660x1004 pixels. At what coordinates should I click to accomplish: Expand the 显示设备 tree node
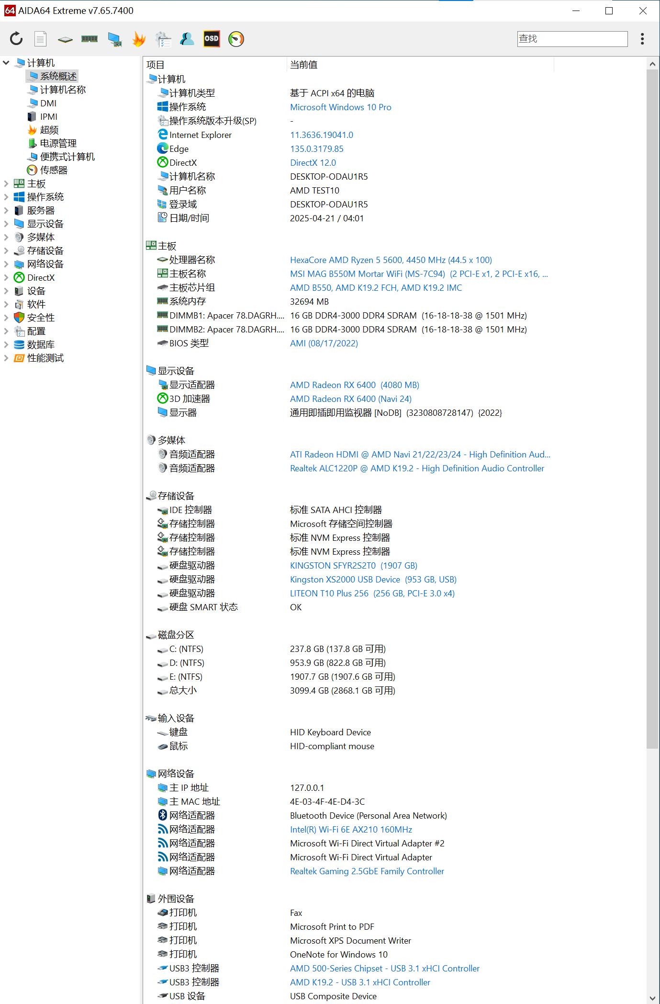point(6,224)
